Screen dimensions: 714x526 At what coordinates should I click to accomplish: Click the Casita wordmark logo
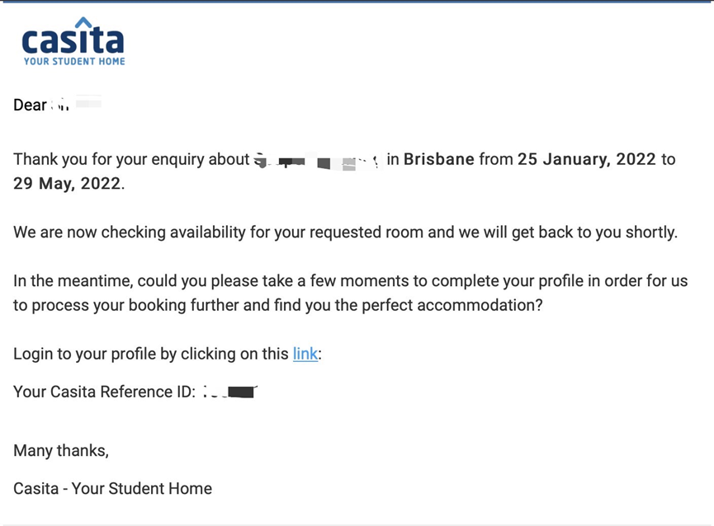click(73, 40)
